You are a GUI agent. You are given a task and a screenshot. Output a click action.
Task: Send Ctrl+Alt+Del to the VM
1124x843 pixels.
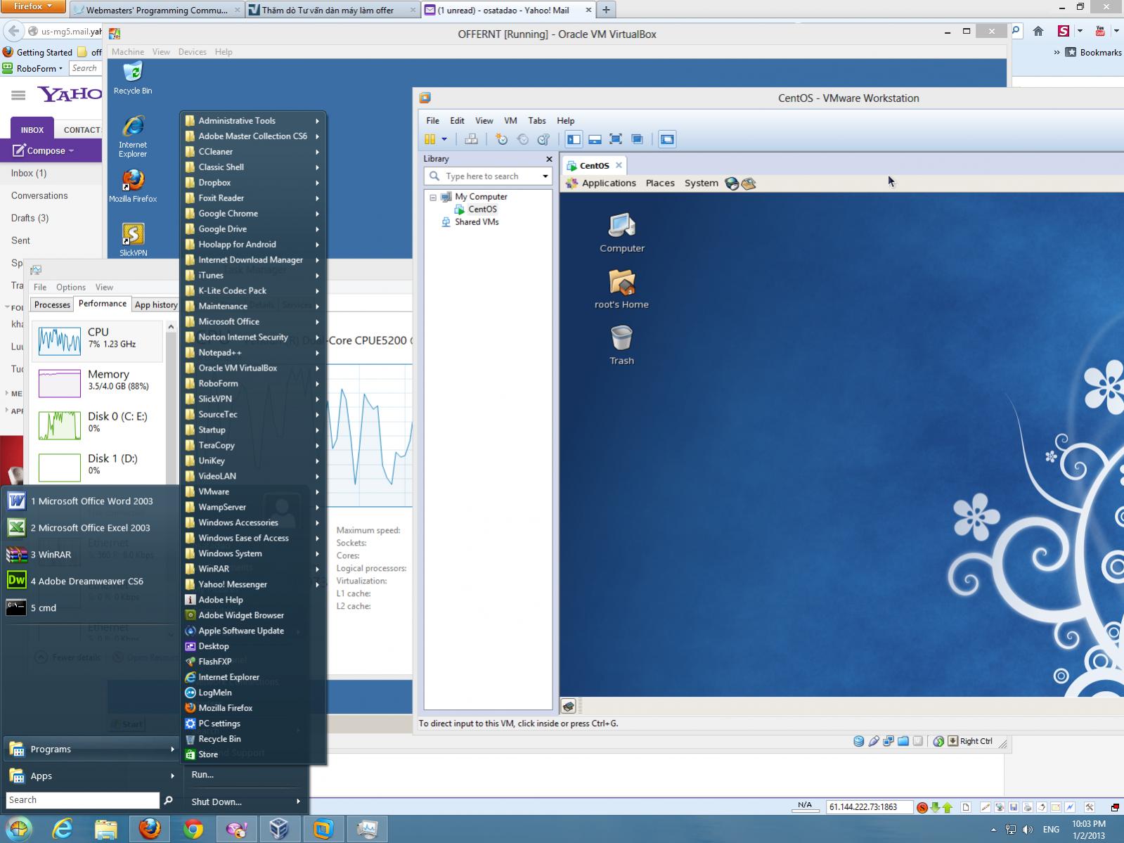(x=471, y=139)
